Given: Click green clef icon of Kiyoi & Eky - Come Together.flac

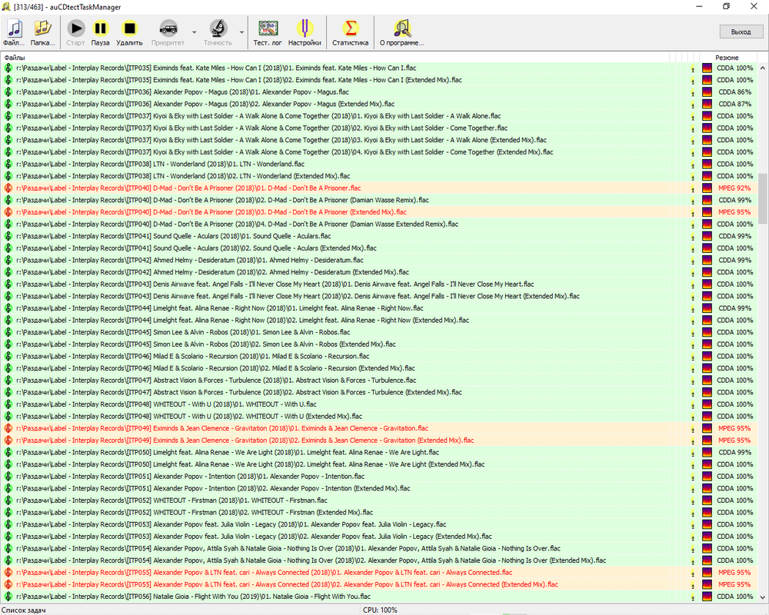Looking at the screenshot, I should 8,128.
